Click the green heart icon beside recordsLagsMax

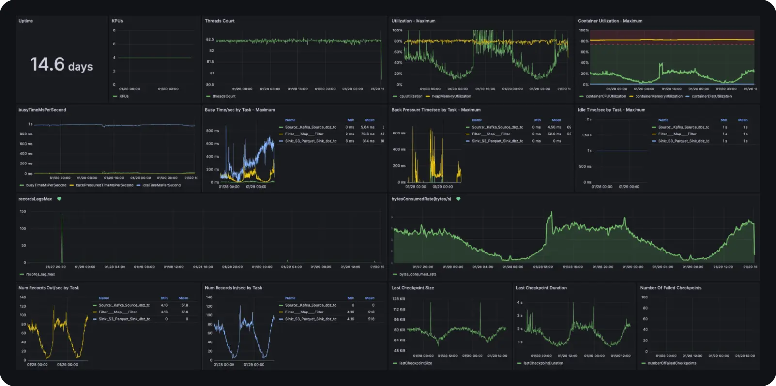pyautogui.click(x=59, y=199)
